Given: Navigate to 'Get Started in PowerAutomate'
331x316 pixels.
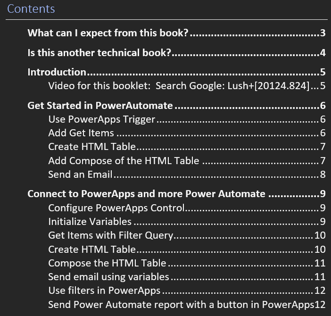Looking at the screenshot, I should tap(100, 105).
